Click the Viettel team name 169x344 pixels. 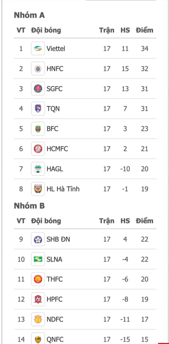pos(56,49)
